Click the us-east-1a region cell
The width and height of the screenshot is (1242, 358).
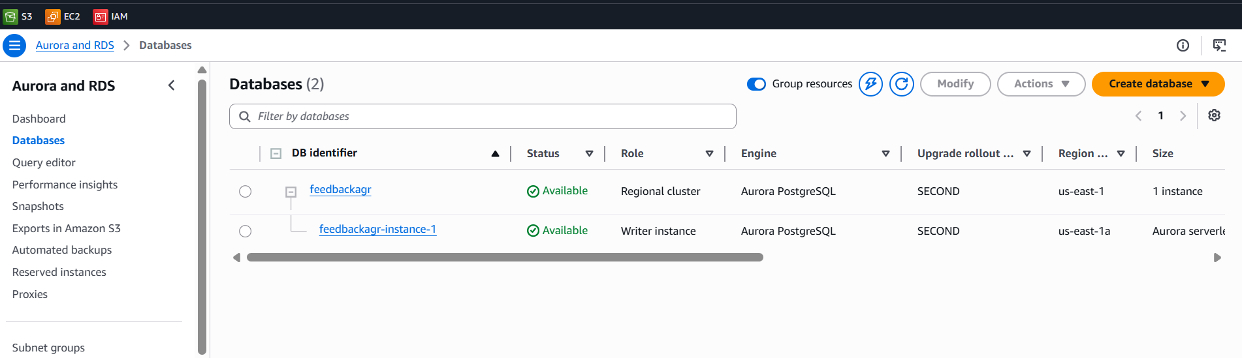pos(1084,231)
